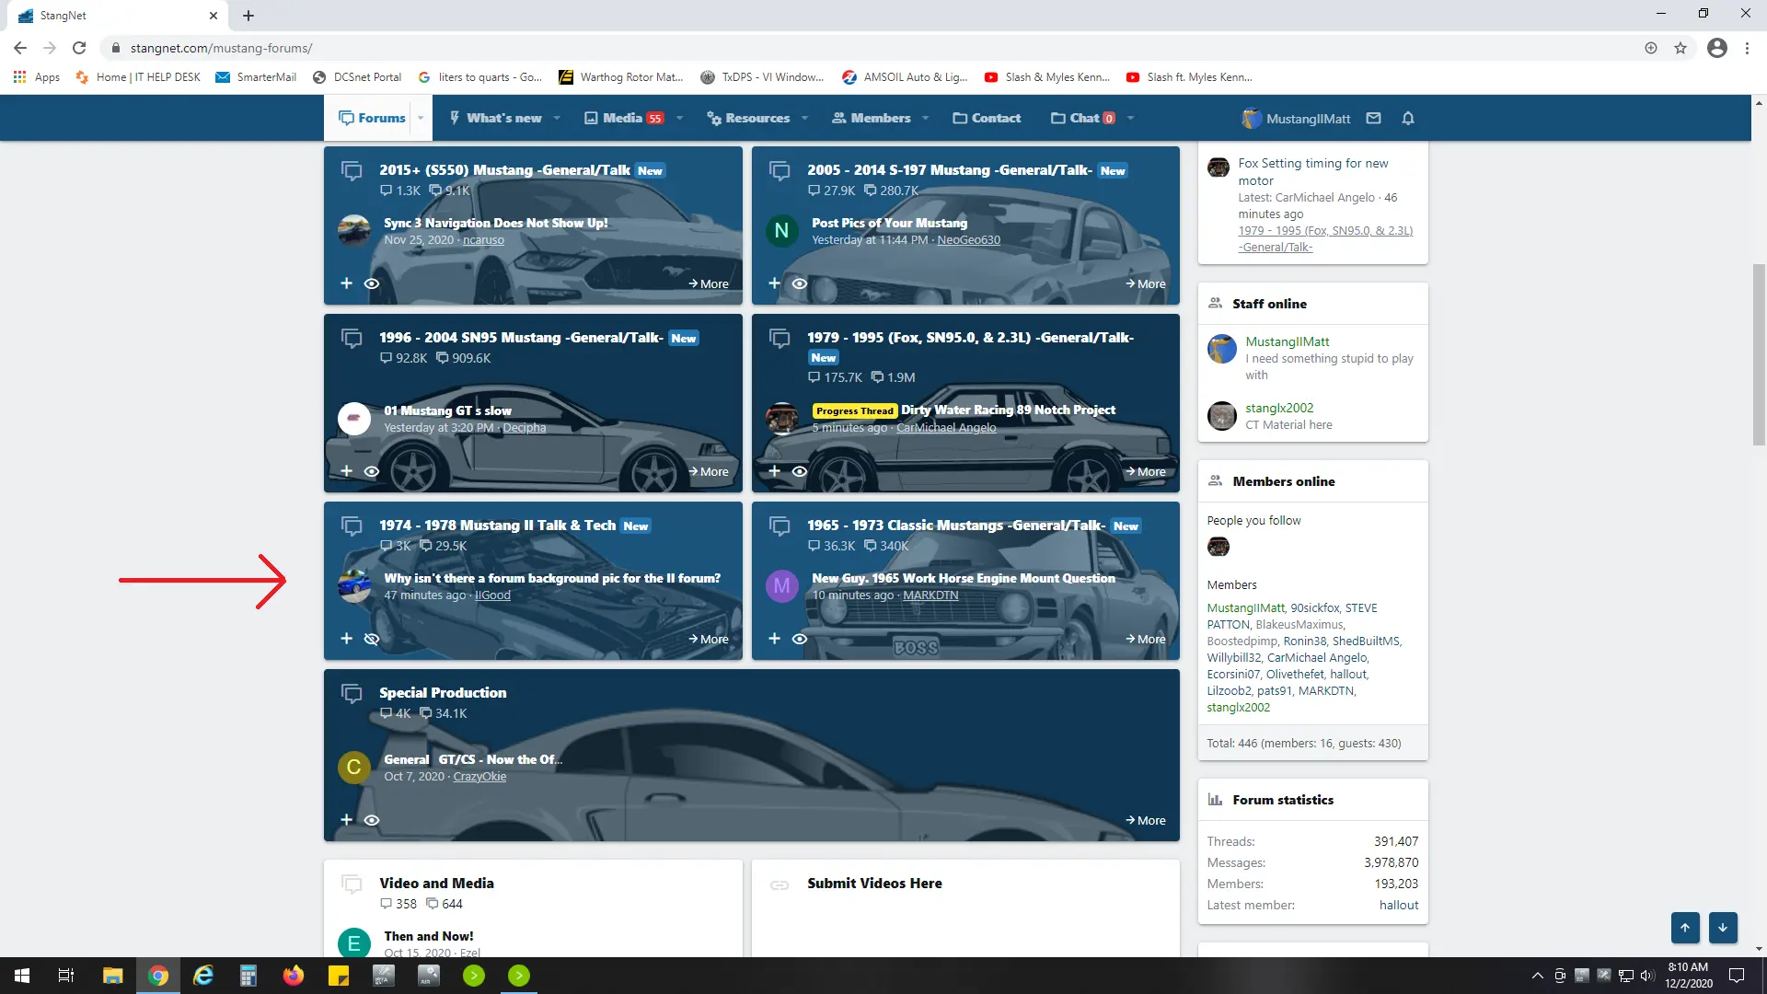This screenshot has width=1767, height=994.
Task: Click the scroll-to-bottom arrow button
Action: (x=1723, y=928)
